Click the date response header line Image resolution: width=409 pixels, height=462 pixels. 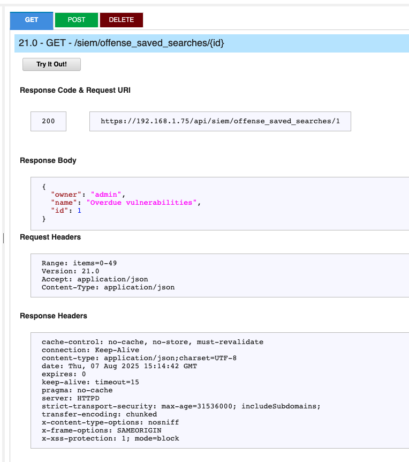[x=119, y=366]
